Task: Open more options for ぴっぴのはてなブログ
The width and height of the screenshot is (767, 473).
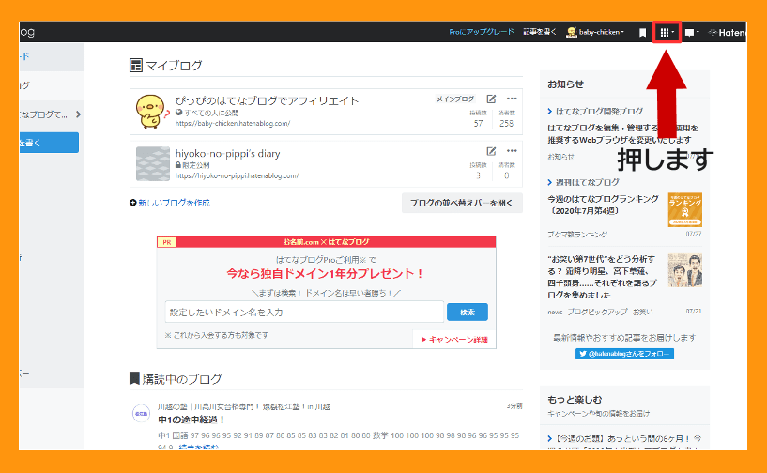Action: tap(512, 99)
